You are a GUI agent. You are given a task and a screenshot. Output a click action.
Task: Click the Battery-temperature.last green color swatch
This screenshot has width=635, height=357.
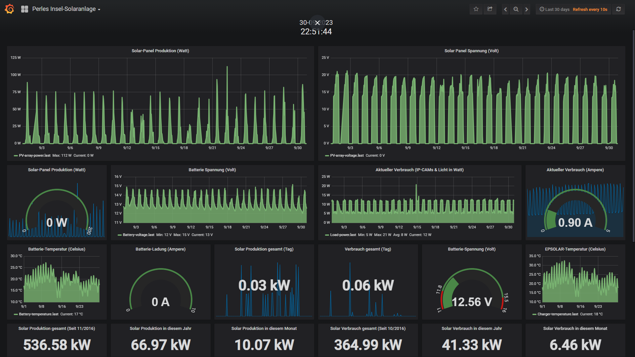tap(16, 314)
